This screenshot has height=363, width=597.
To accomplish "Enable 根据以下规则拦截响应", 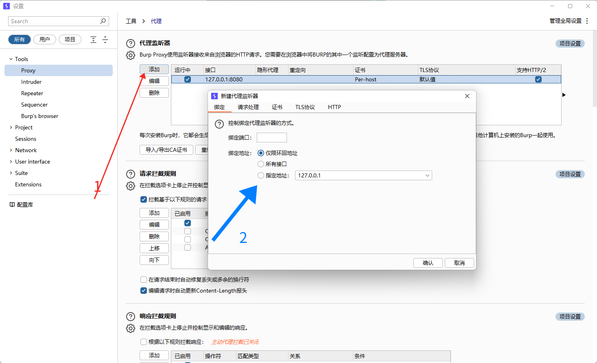I will [x=143, y=342].
